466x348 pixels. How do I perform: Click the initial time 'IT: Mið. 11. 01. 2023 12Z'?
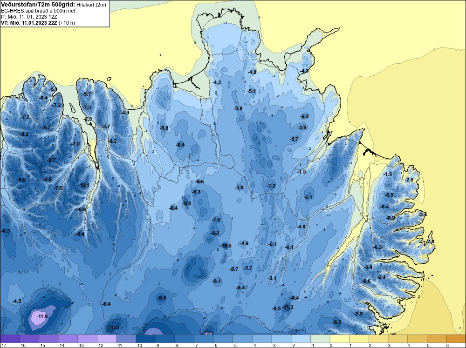(29, 17)
